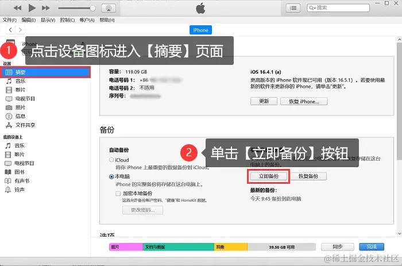Click the 立即备份 button
The height and width of the screenshot is (266, 402).
pyautogui.click(x=269, y=176)
